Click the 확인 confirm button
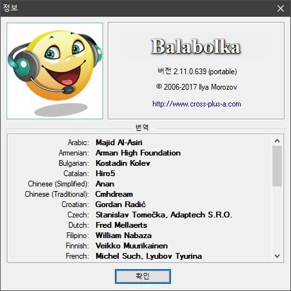The height and width of the screenshot is (291, 291). (143, 276)
